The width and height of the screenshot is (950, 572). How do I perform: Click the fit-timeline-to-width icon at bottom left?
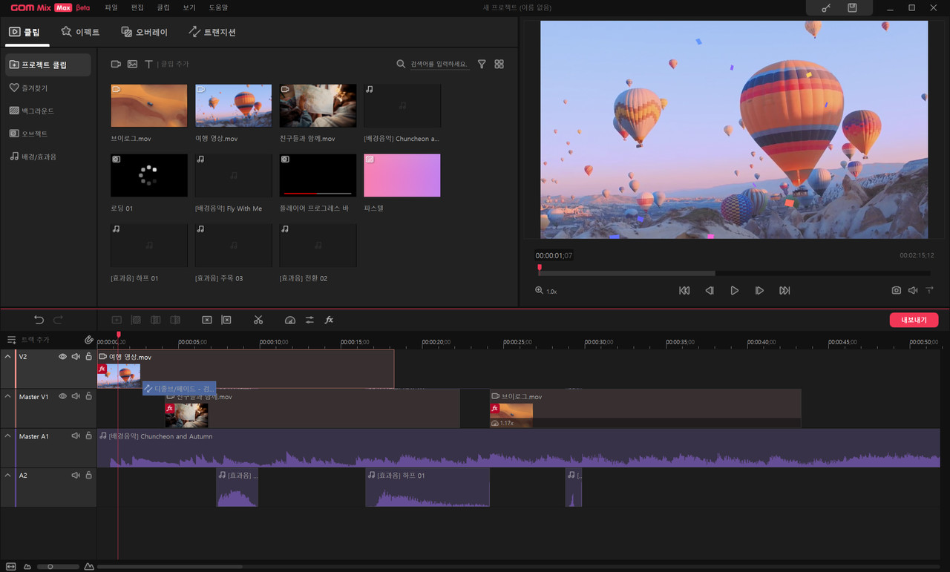11,567
